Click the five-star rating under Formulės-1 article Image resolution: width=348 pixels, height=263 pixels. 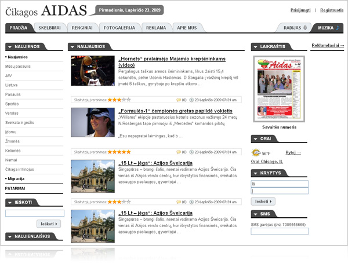[x=119, y=152]
